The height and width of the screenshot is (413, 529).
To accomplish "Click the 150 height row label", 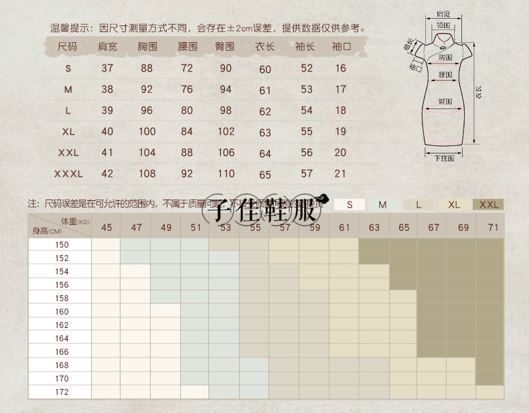I will [62, 245].
